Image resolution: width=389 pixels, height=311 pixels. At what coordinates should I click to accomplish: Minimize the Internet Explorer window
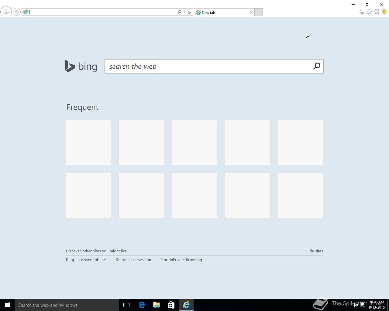[x=353, y=4]
